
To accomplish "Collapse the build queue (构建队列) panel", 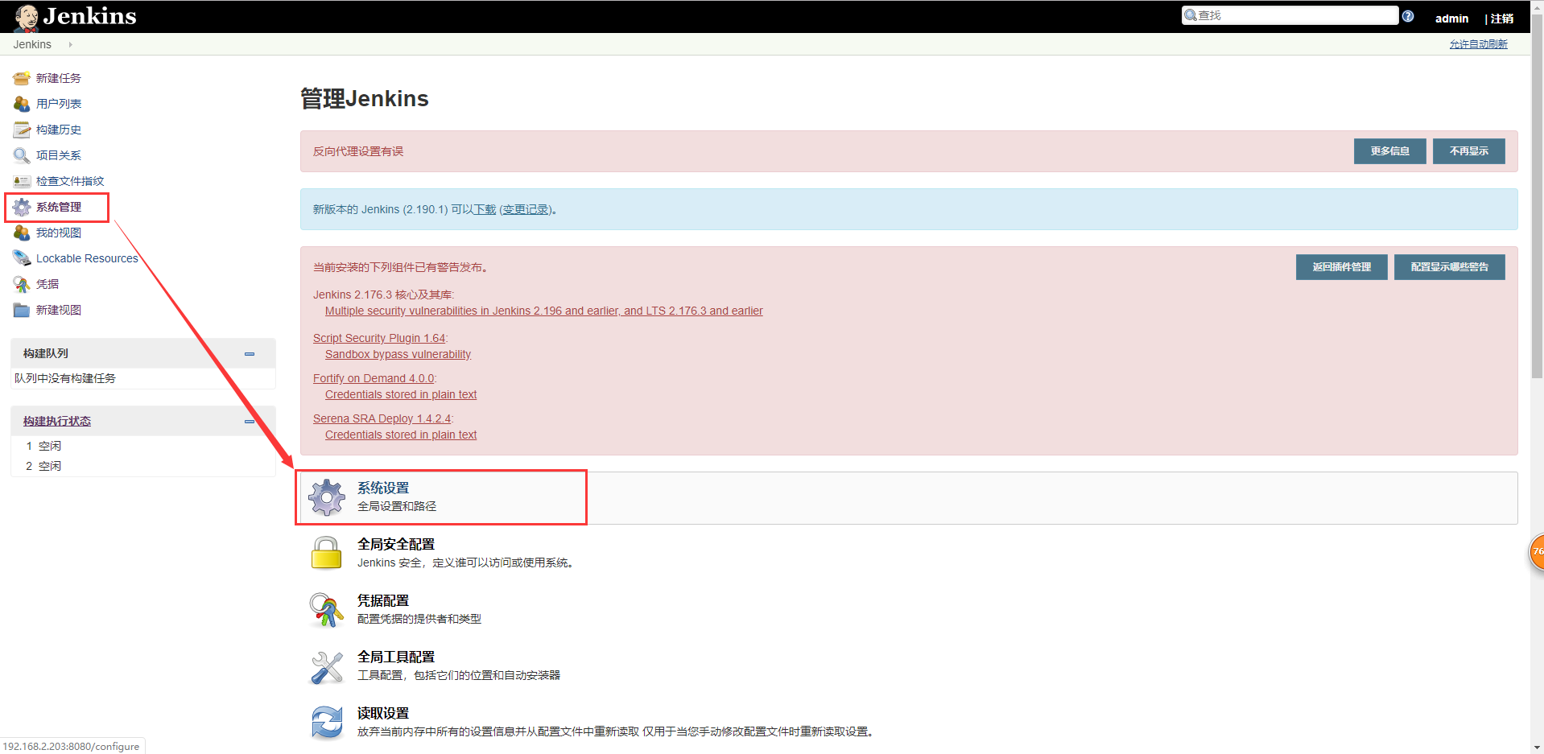I will [x=250, y=354].
